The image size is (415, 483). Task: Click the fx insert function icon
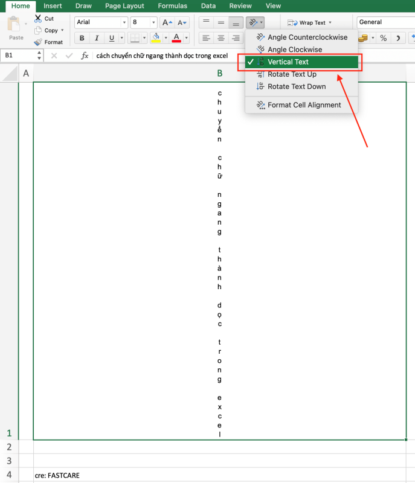tap(85, 56)
